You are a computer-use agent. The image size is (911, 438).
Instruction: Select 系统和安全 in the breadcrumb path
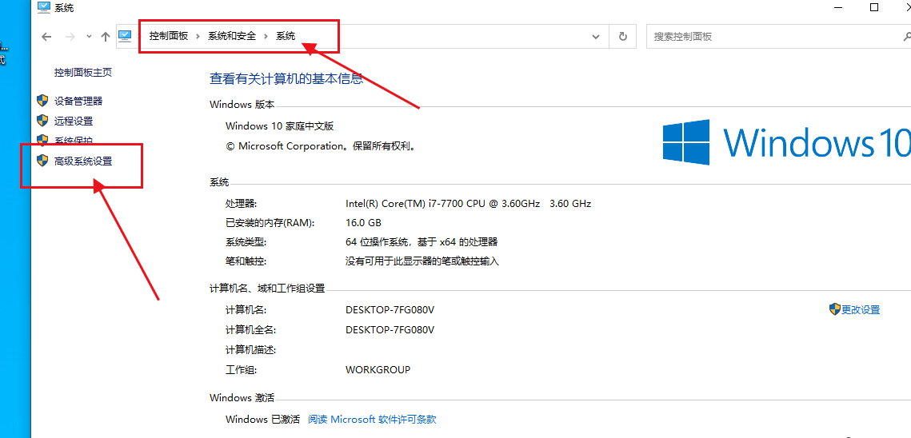(x=232, y=36)
